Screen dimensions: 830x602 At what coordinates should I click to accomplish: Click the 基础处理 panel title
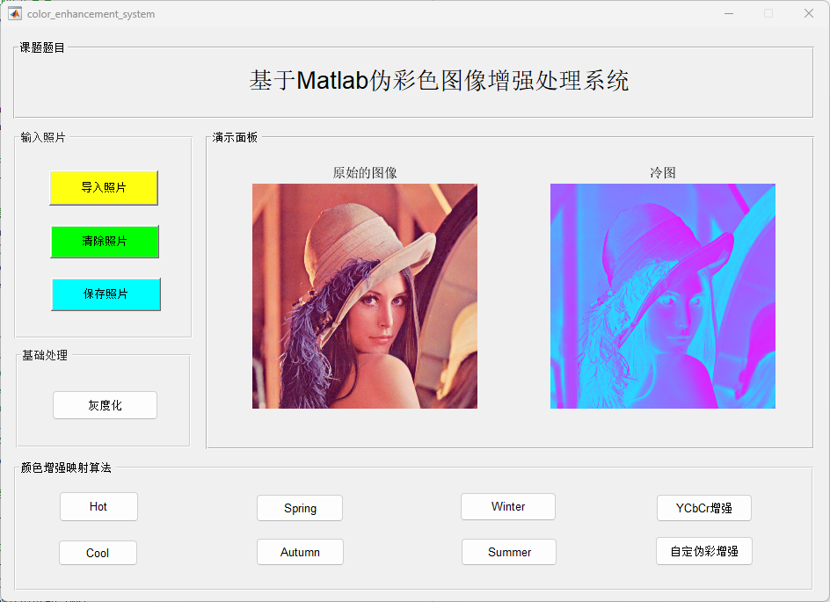(45, 355)
